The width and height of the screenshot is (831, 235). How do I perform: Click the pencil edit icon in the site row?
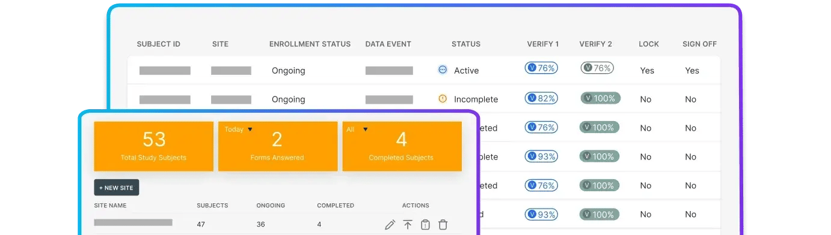[390, 225]
